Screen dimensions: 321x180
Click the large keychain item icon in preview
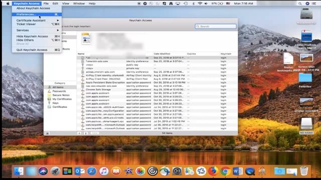pyautogui.click(x=86, y=39)
